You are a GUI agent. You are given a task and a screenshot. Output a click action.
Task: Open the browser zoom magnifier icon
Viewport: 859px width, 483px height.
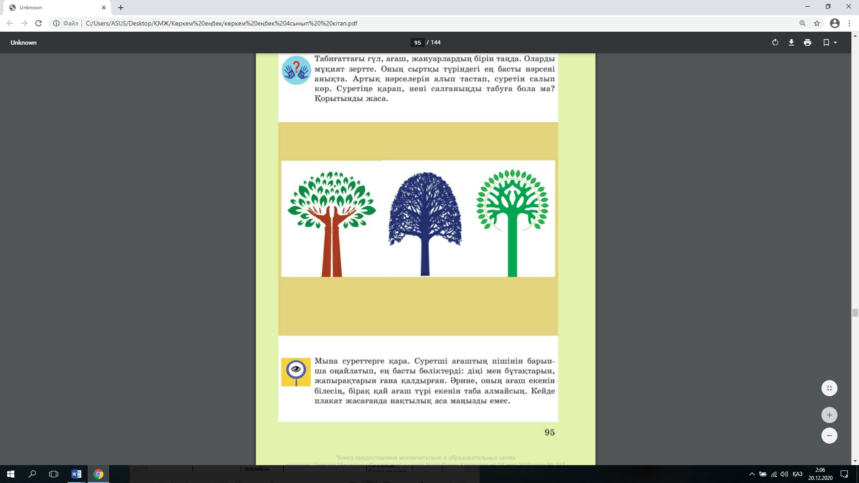point(802,23)
